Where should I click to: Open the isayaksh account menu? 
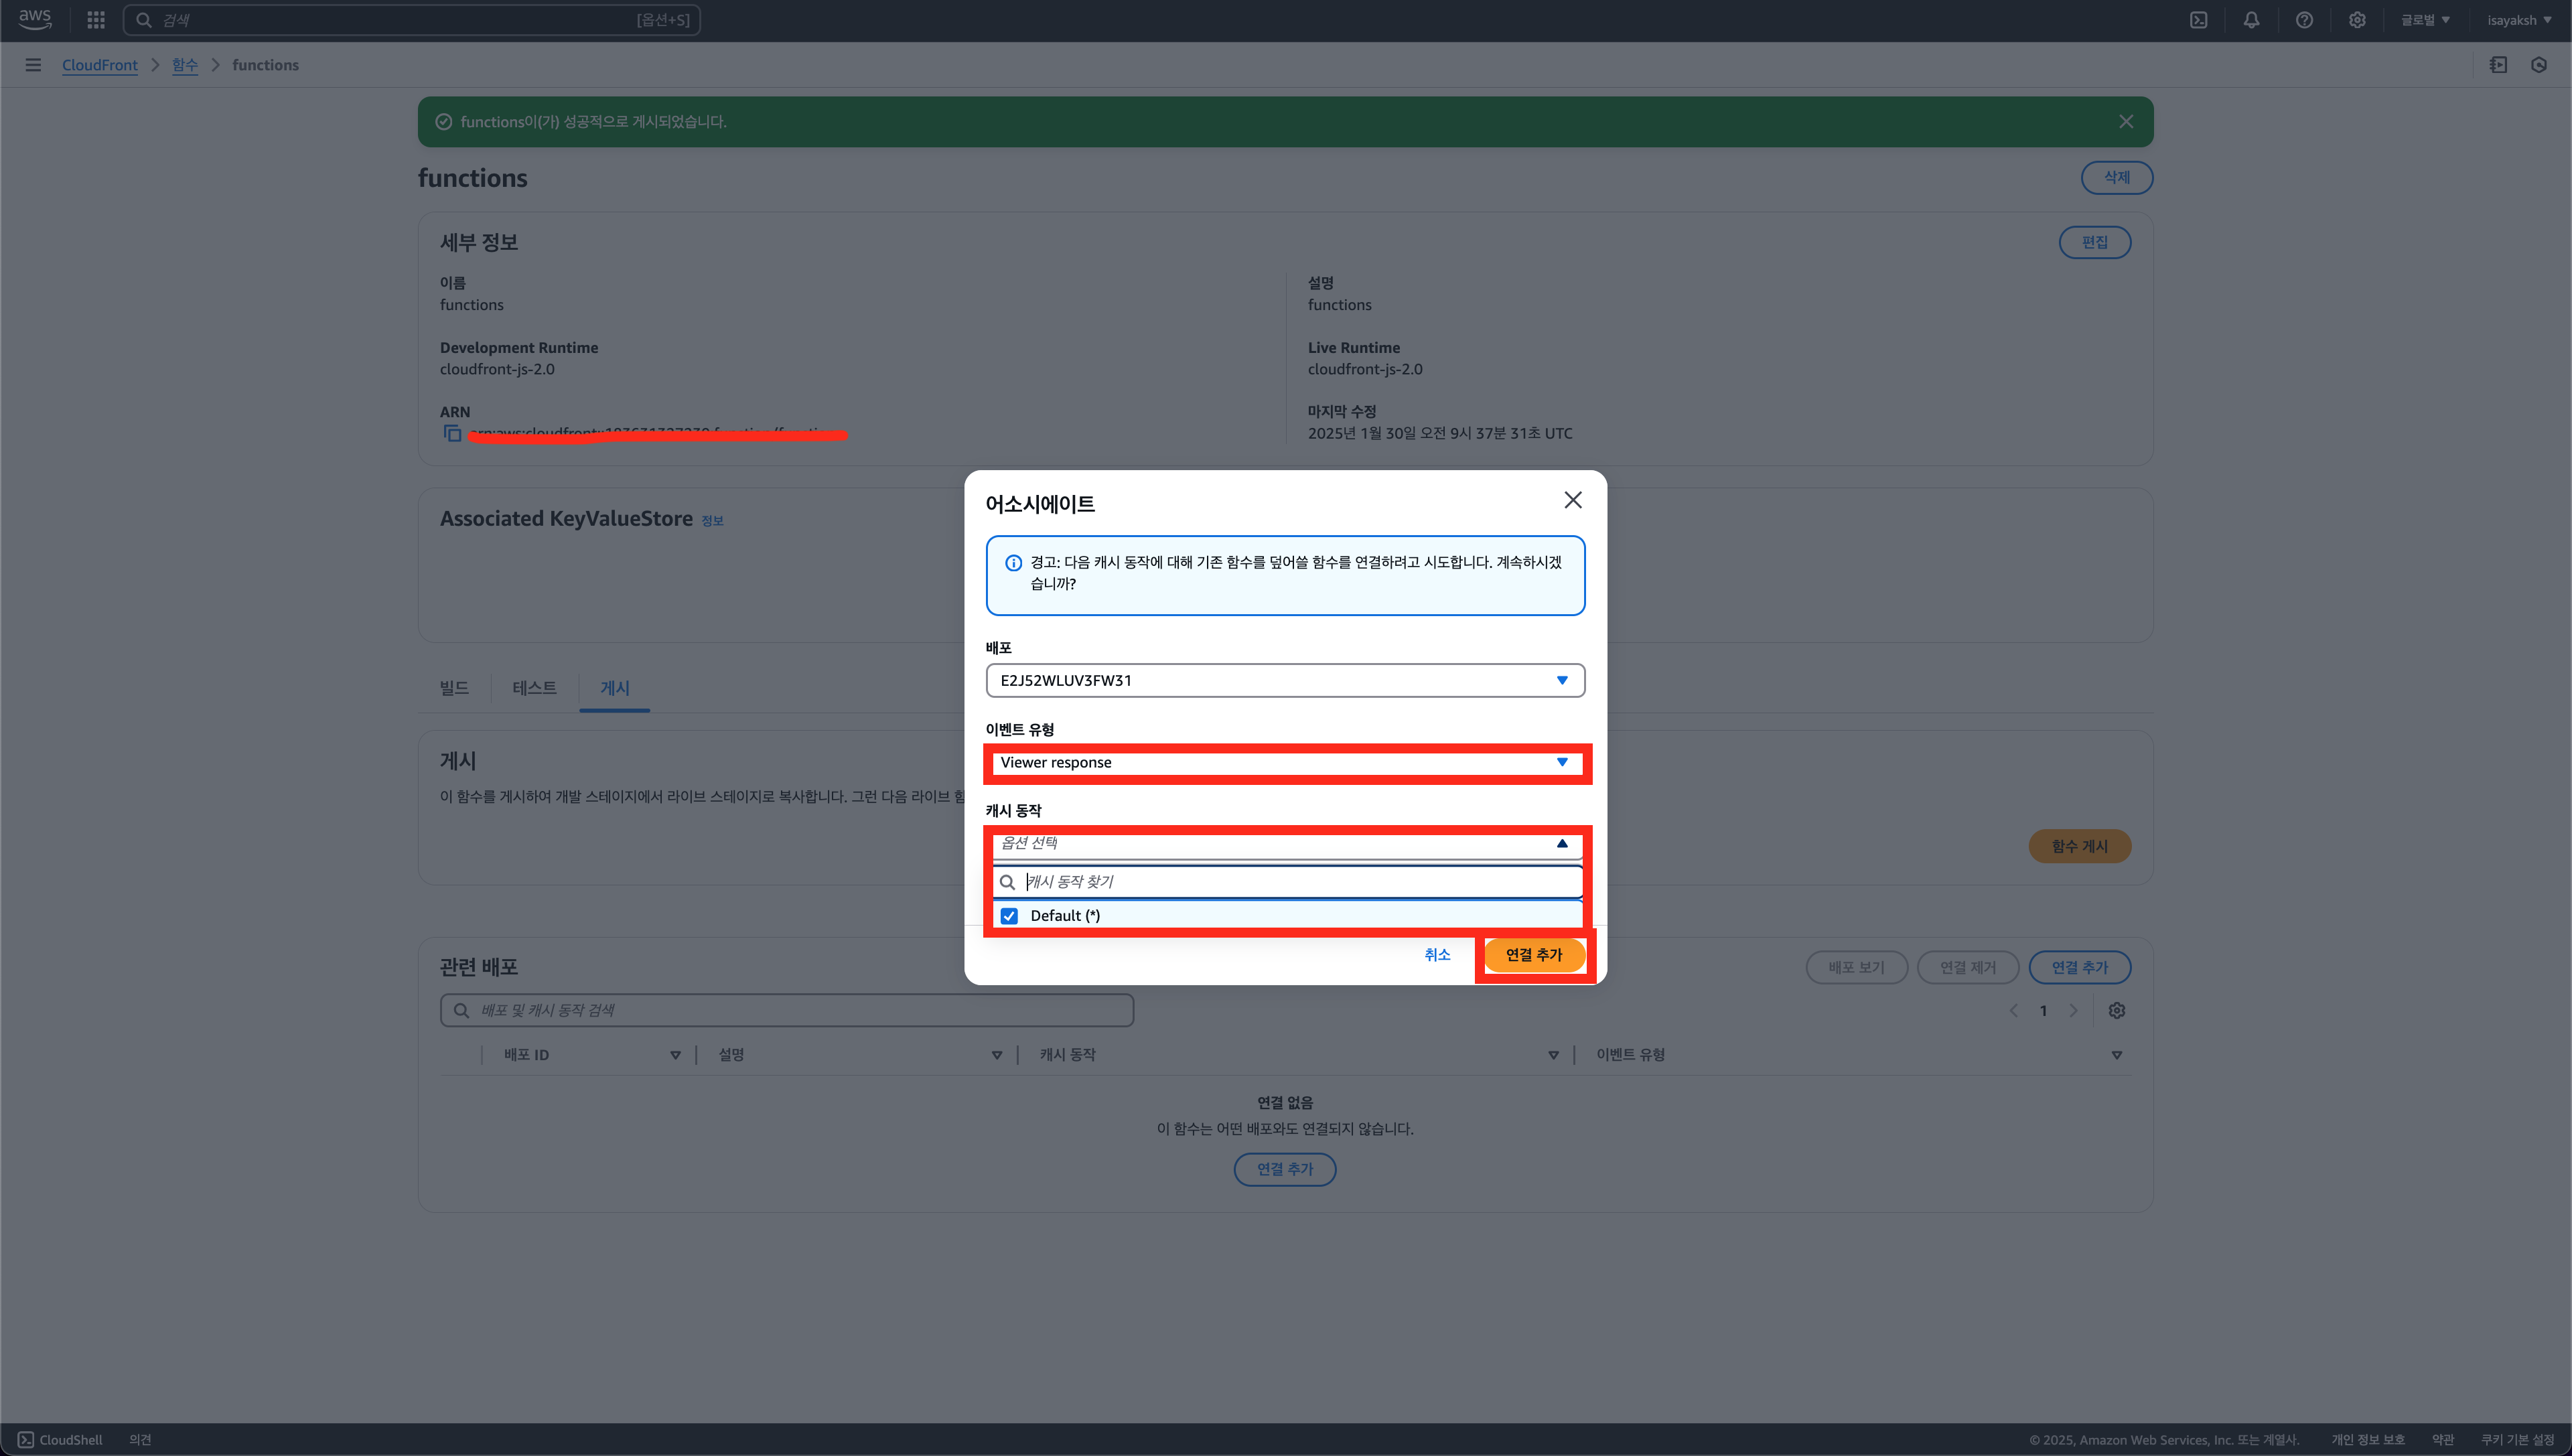(2519, 20)
